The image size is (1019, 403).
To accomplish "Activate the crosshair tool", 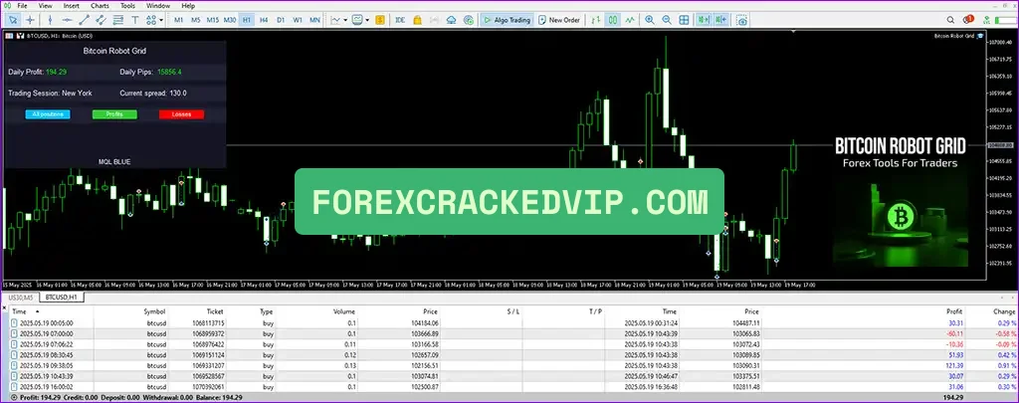I will (30, 20).
